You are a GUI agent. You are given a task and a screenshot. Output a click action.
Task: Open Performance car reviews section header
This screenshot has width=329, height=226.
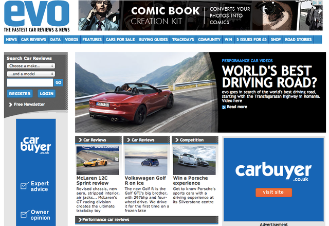147,220
